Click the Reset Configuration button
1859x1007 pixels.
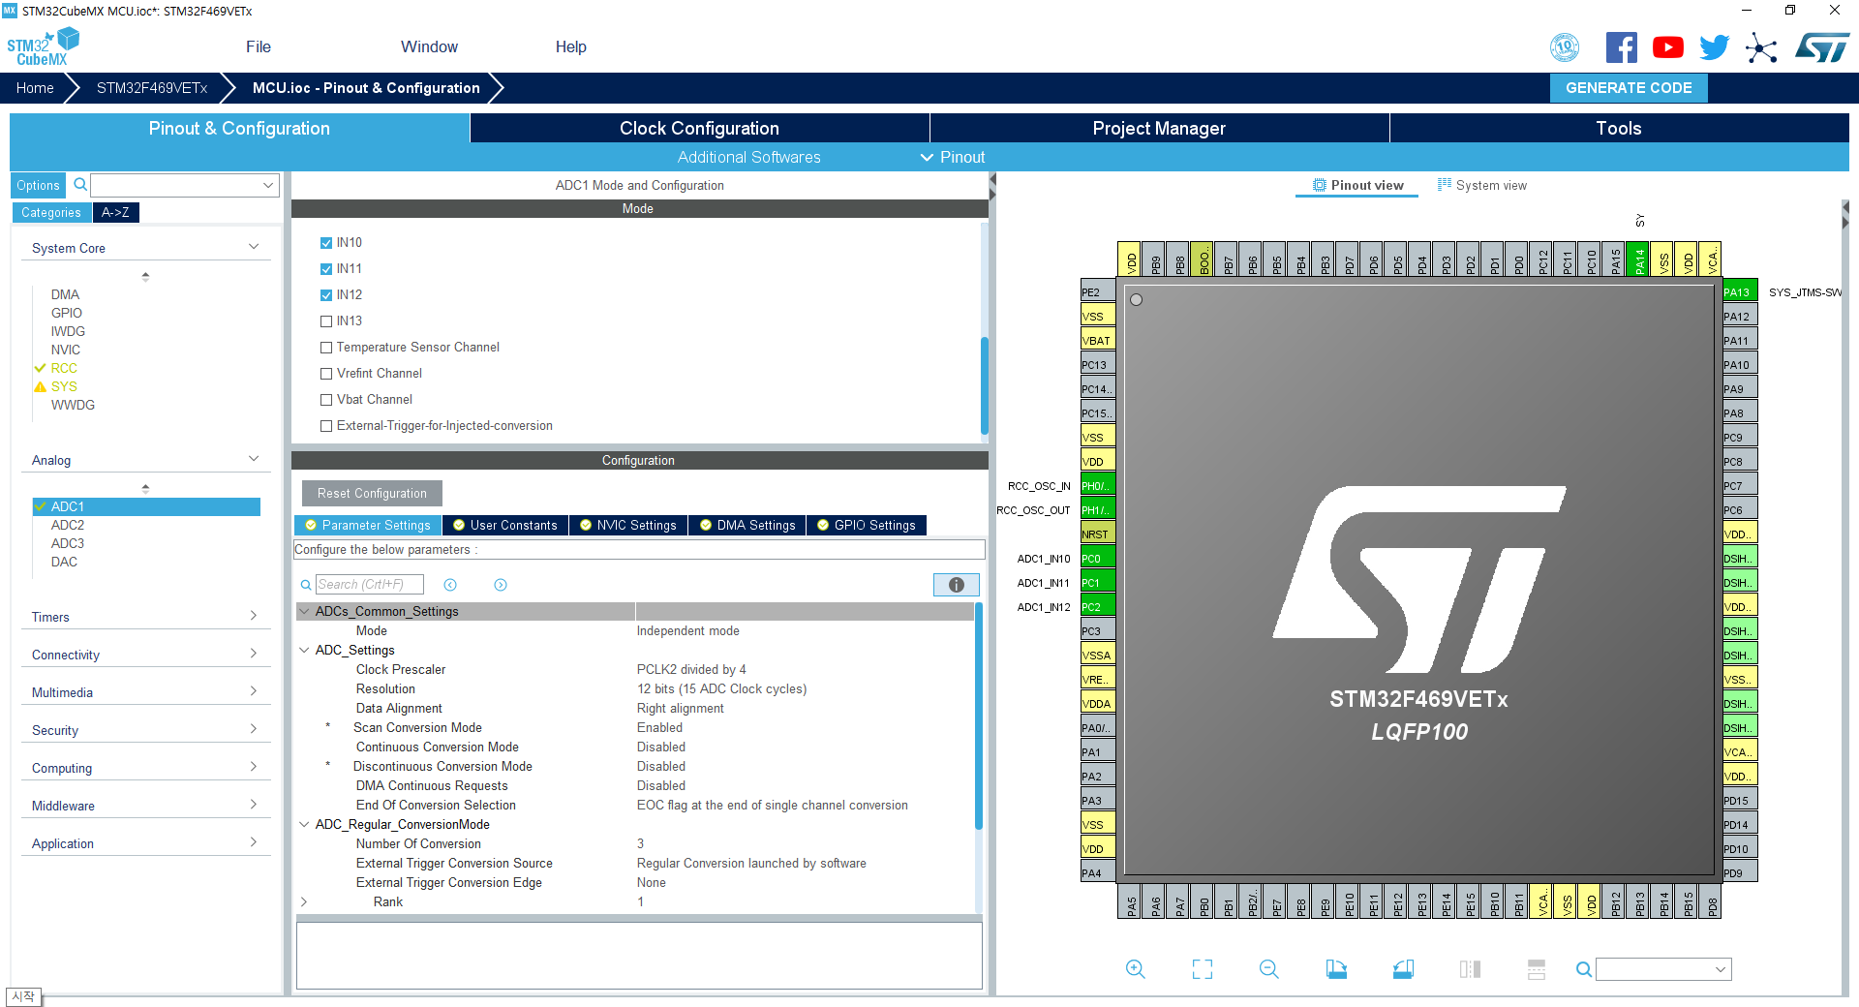[372, 493]
